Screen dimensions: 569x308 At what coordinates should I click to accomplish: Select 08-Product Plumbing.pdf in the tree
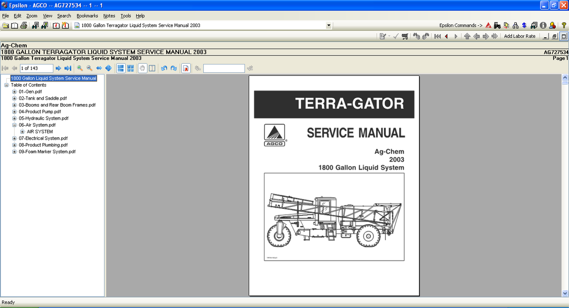point(43,145)
